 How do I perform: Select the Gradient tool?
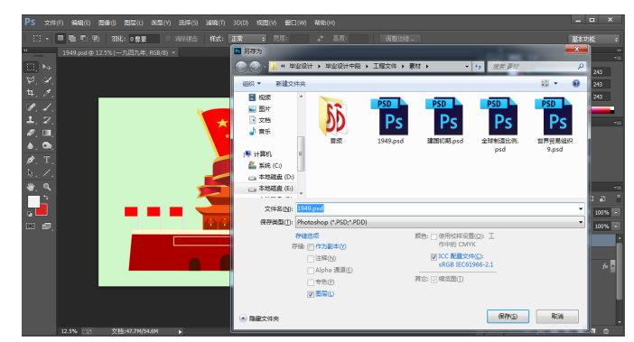[x=47, y=133]
